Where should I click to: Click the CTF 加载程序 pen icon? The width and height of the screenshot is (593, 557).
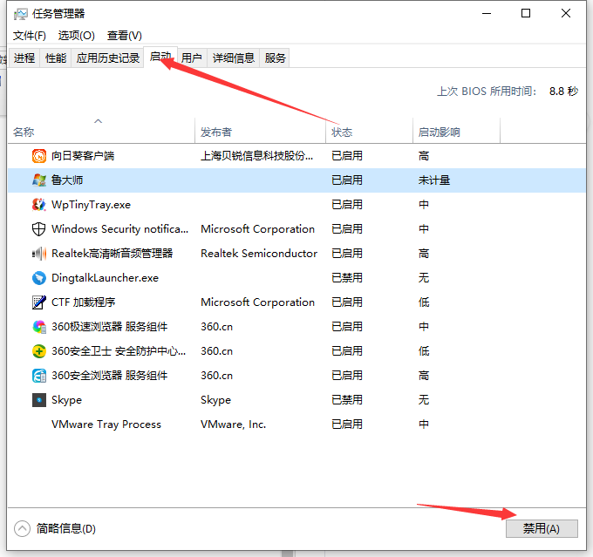[39, 302]
